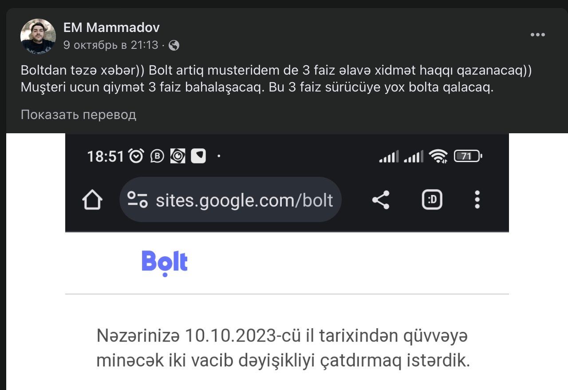The height and width of the screenshot is (390, 568).
Task: Click the EM Mammadov author name
Action: coord(111,28)
